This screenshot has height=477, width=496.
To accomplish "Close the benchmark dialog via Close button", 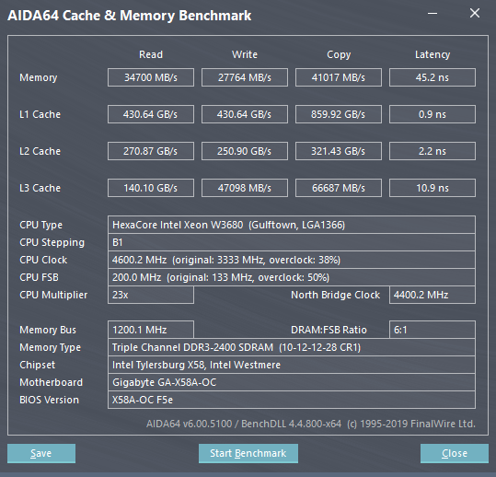I will tap(455, 453).
